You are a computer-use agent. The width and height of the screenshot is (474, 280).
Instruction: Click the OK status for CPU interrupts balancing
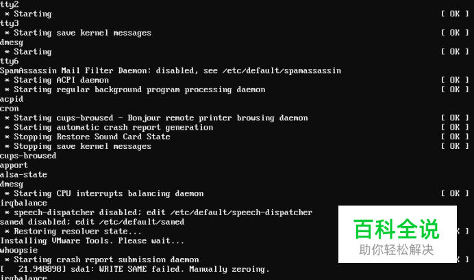click(x=455, y=193)
